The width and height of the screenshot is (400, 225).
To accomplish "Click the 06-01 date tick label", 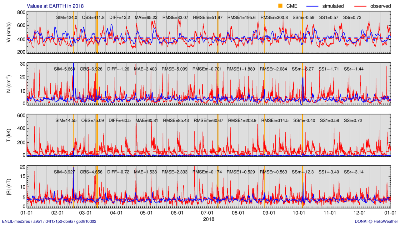I will click(177, 213).
